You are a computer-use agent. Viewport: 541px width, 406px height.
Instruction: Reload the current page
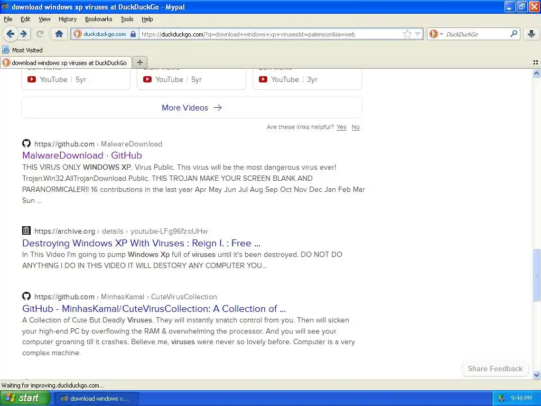click(x=40, y=34)
